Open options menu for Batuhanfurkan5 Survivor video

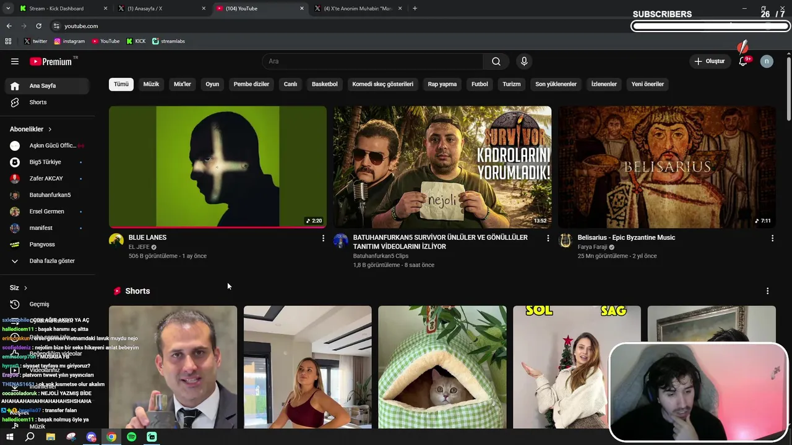pyautogui.click(x=548, y=238)
